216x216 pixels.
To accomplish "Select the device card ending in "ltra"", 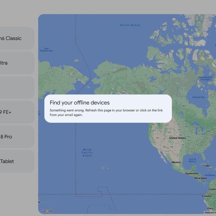I will pyautogui.click(x=16, y=63).
